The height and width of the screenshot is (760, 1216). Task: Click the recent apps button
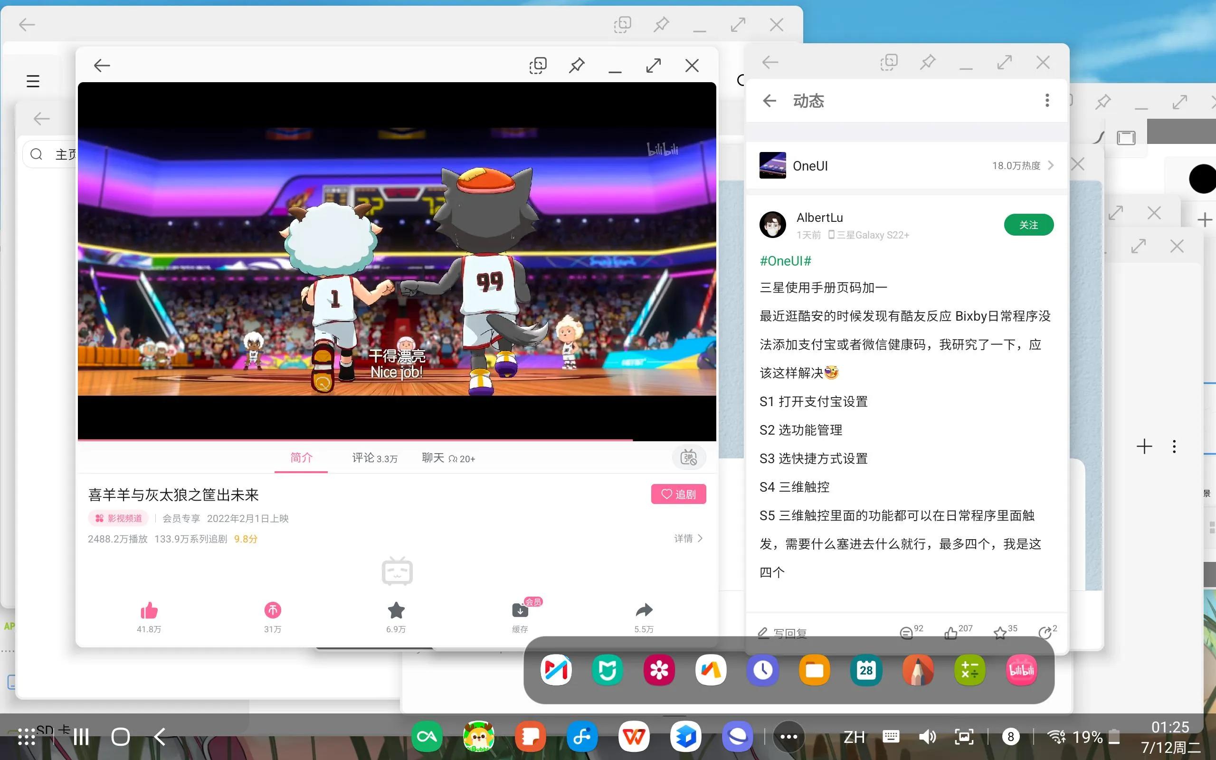[x=81, y=737]
